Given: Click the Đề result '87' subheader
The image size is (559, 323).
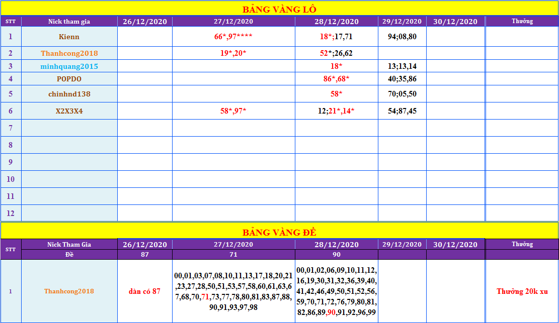Looking at the screenshot, I should tap(145, 254).
